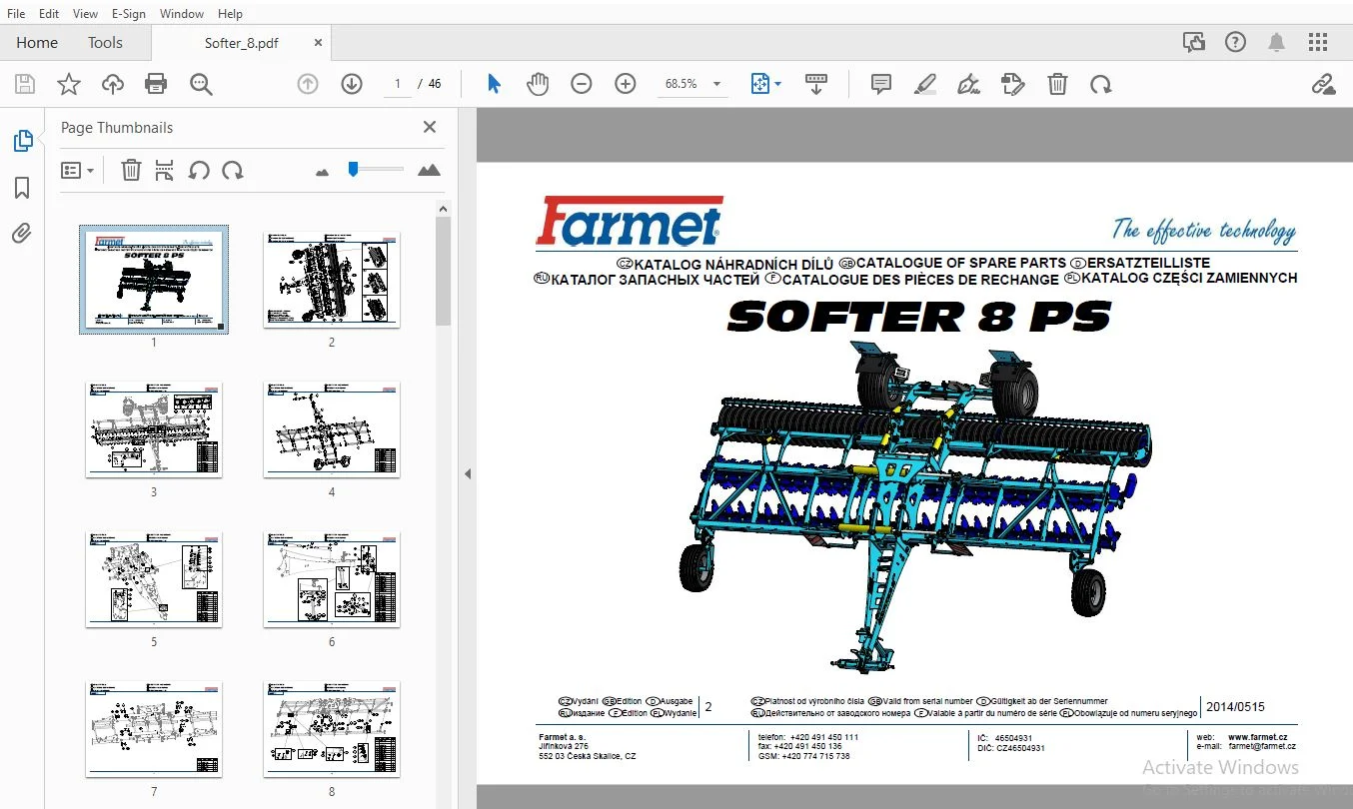1353x809 pixels.
Task: Select the Highlight text tool
Action: click(x=925, y=85)
